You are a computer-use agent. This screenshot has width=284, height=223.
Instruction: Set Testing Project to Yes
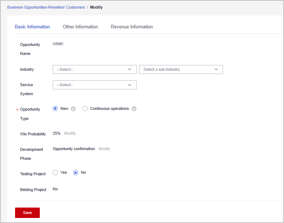coord(55,172)
